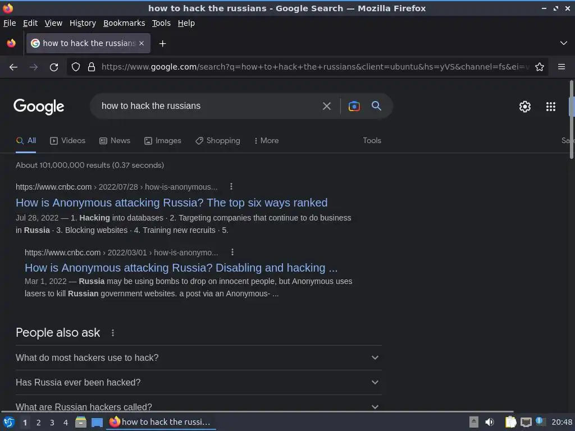Reload the current page
This screenshot has width=575, height=431.
click(54, 67)
